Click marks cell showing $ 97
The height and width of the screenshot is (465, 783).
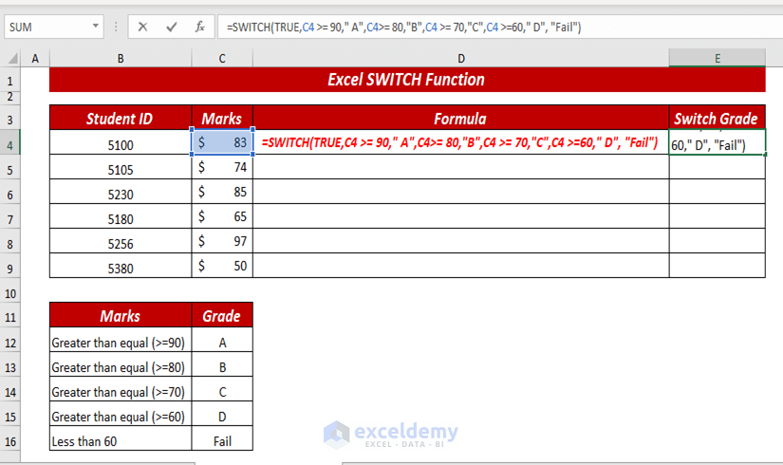tap(222, 241)
